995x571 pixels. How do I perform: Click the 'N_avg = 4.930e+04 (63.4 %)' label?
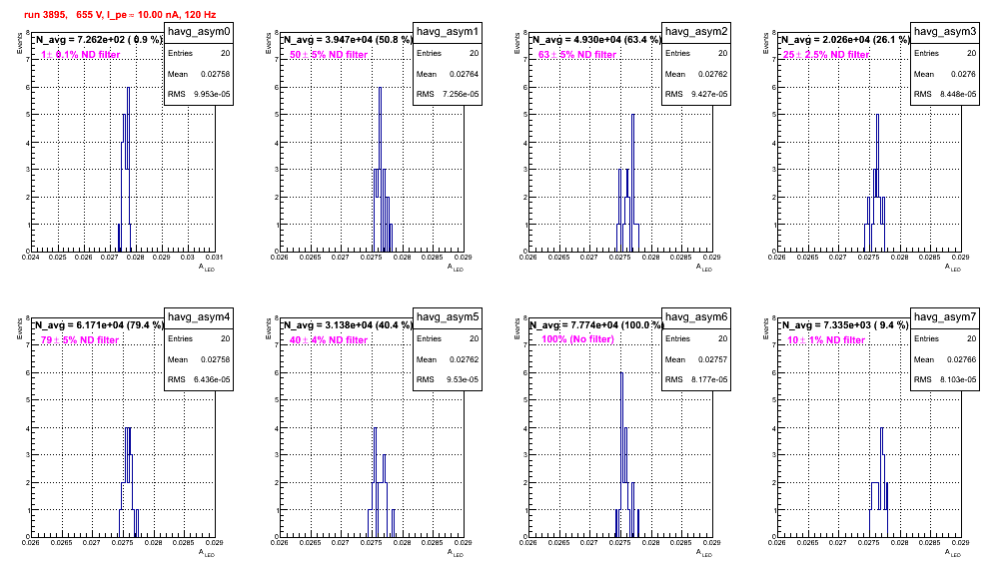[595, 40]
